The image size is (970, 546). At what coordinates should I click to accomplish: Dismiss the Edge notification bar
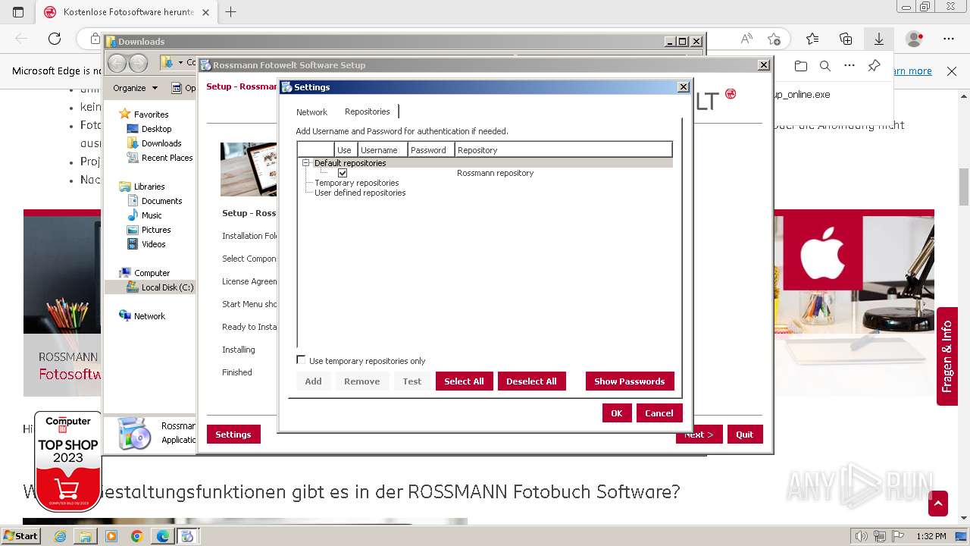[x=952, y=71]
